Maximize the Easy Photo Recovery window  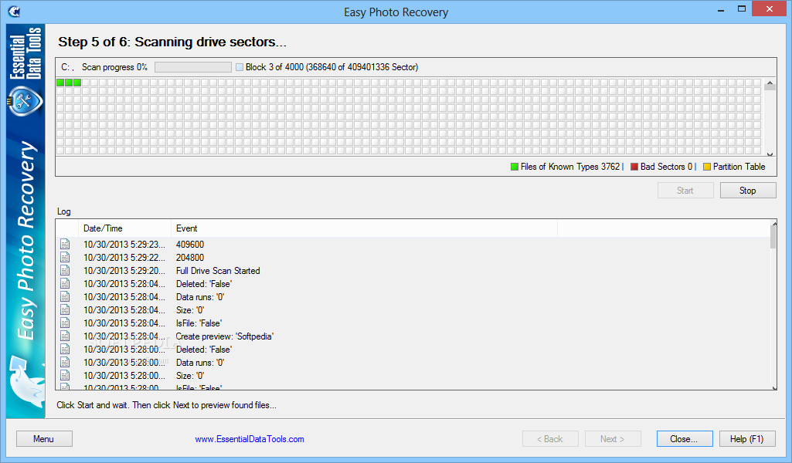click(742, 9)
